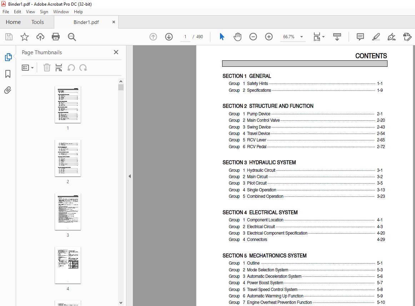Click the stamp/send tool icon

point(407,37)
